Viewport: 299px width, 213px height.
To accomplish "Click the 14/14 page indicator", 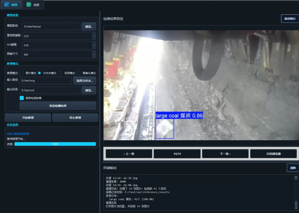I will [177, 154].
